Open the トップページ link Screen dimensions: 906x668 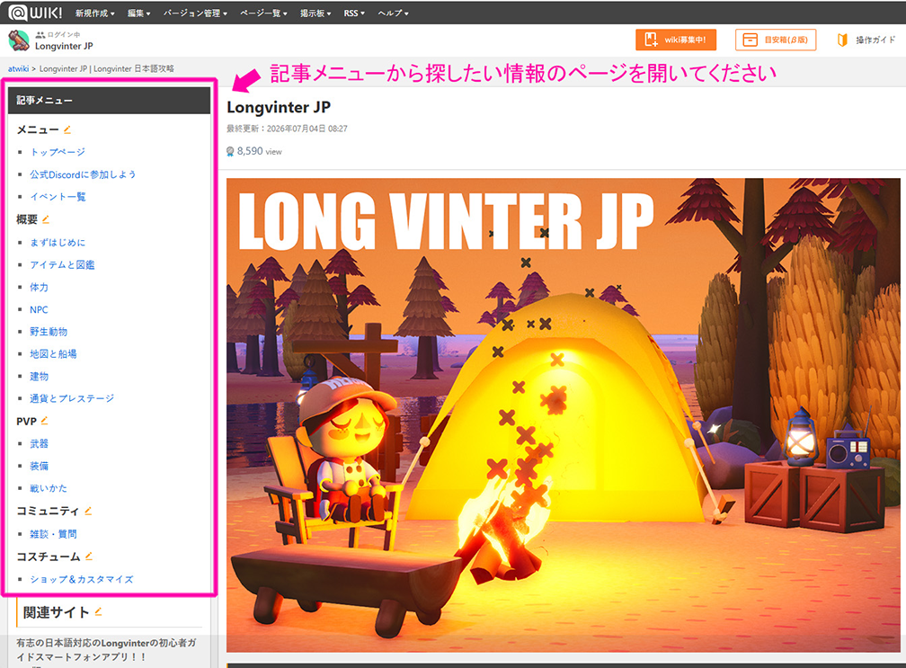pyautogui.click(x=58, y=152)
